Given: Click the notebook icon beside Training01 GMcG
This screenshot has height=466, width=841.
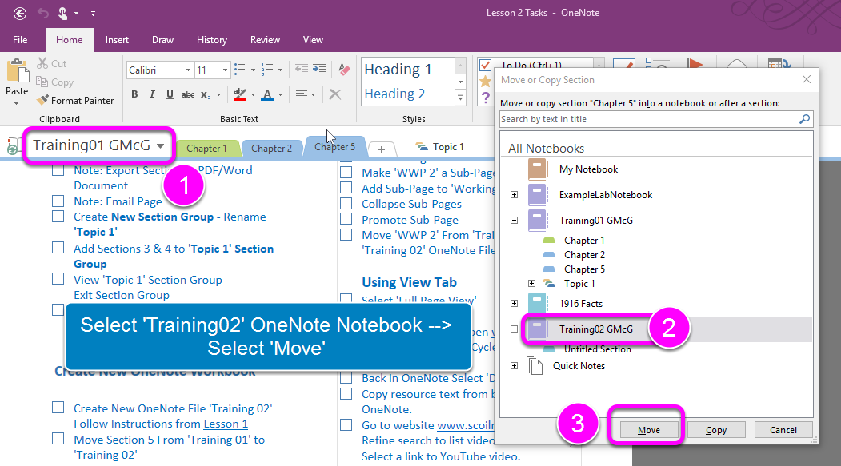Looking at the screenshot, I should 14,145.
